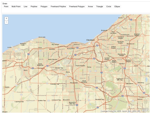
Task: Click the Brunswick Hills Twp label
Action: pos(72,103)
